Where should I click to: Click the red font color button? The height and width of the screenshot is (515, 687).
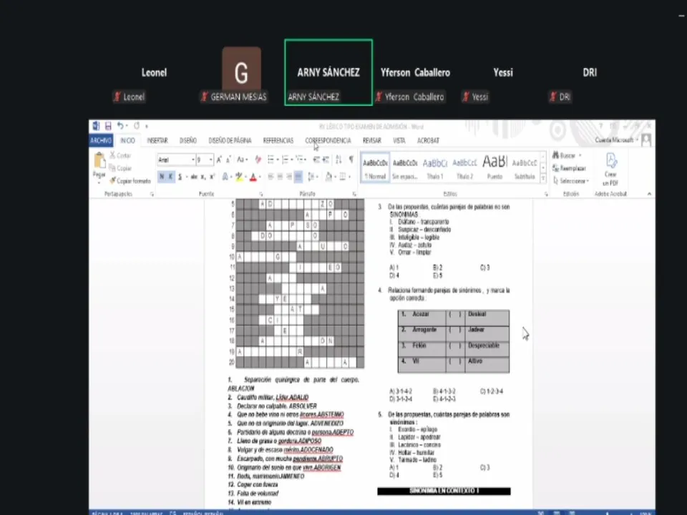[x=253, y=177]
